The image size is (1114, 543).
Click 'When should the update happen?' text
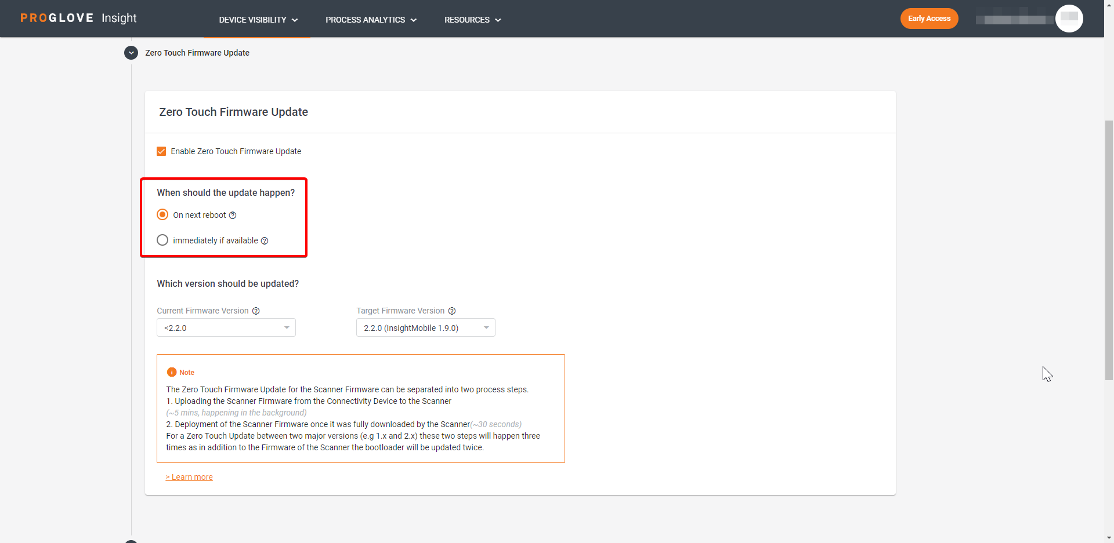click(x=226, y=192)
